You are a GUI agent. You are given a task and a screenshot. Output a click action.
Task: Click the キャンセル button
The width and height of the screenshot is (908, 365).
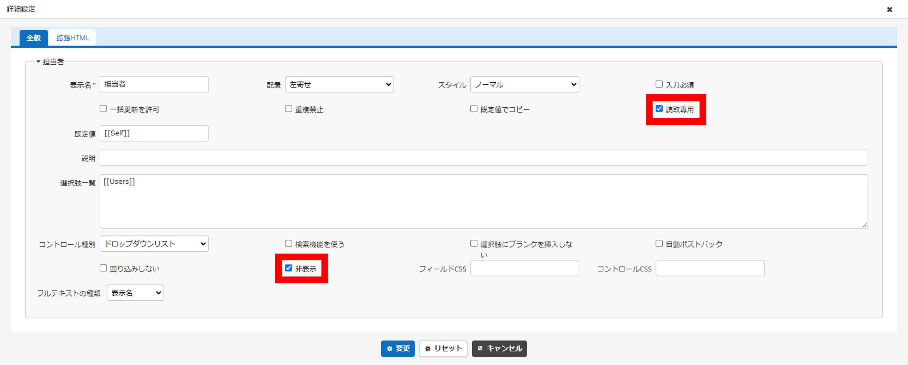point(499,349)
